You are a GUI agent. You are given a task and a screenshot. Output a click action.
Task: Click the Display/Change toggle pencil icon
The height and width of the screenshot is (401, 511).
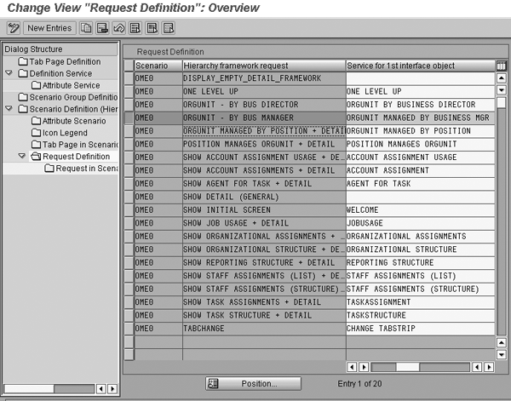pos(13,28)
